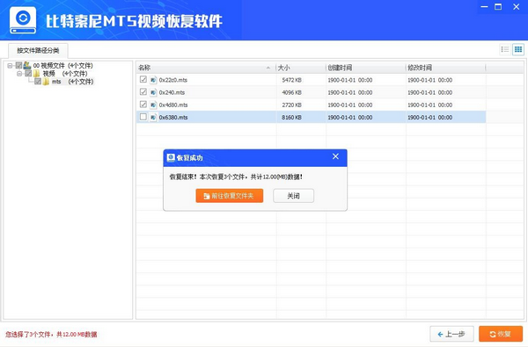This screenshot has width=528, height=347.
Task: Click file icon of 0x4d80.mts
Action: point(153,105)
